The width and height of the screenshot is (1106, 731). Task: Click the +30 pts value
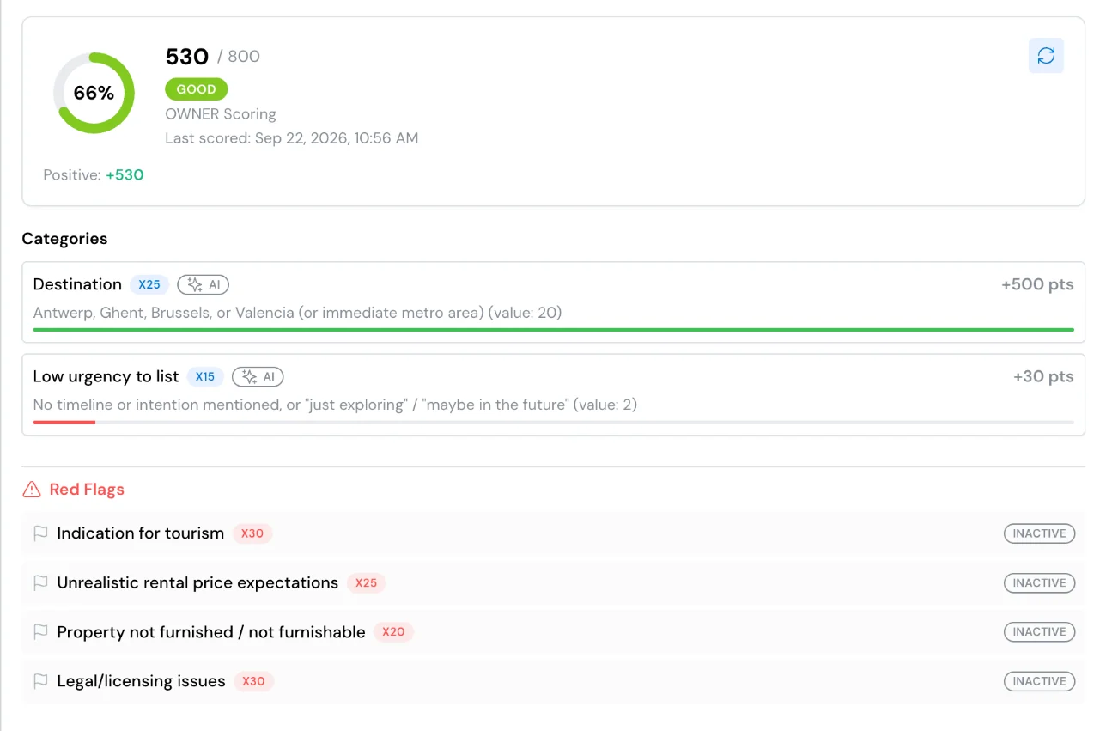[1043, 376]
